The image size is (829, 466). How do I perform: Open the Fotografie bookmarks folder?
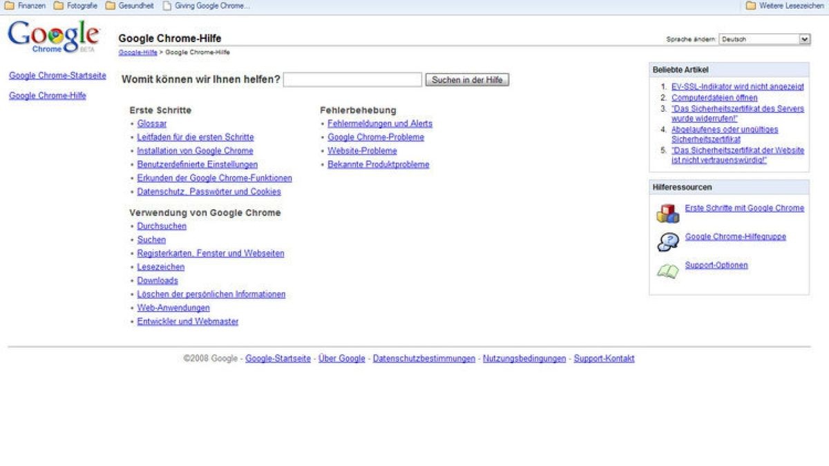(76, 6)
